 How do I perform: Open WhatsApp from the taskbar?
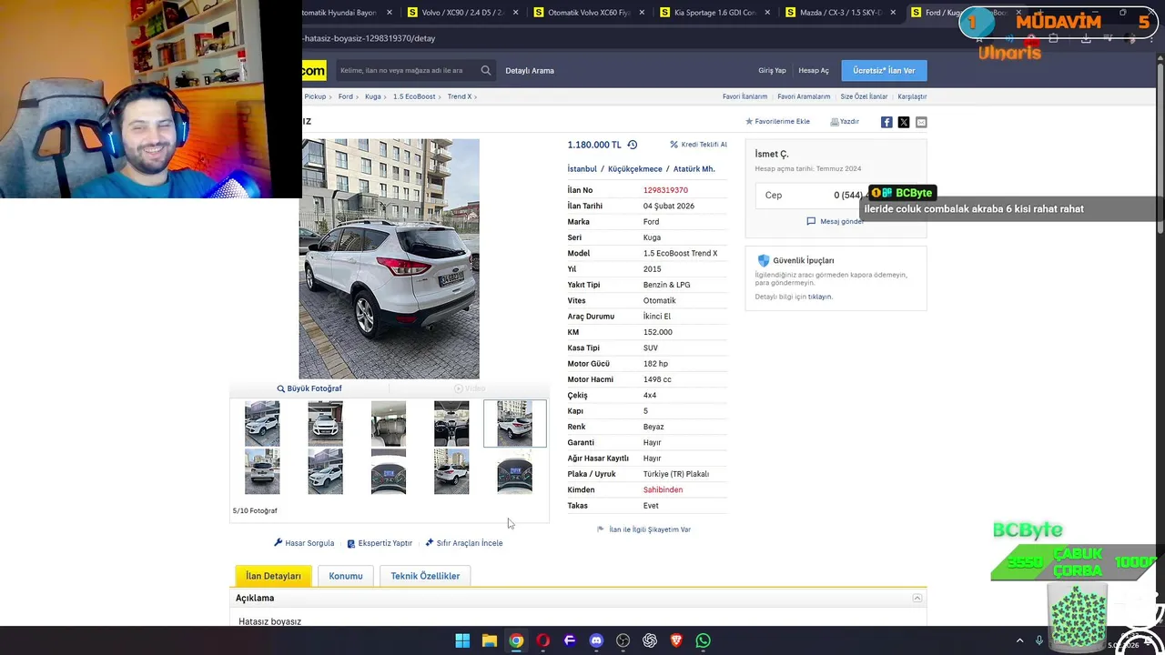[x=703, y=640]
